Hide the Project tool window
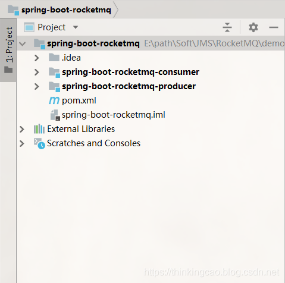Viewport: 285px width, 283px height. (274, 27)
